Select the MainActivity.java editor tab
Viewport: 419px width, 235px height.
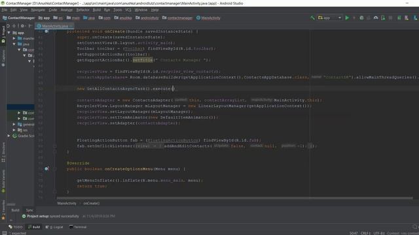54,26
